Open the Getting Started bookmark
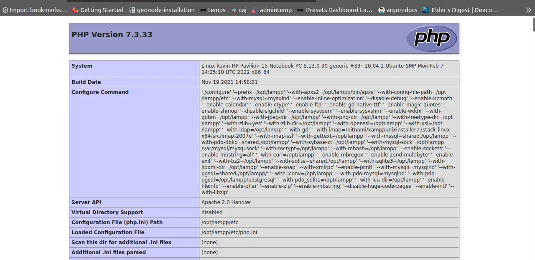The image size is (535, 260). tap(98, 10)
